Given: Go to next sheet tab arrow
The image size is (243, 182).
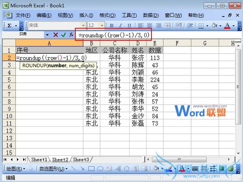Looking at the screenshot, I should click(x=18, y=159).
